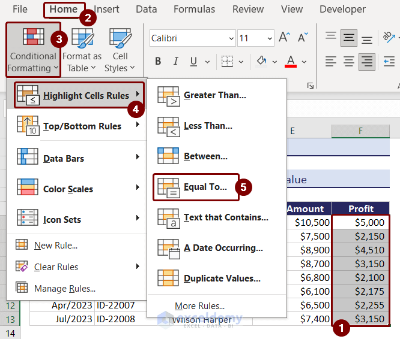The height and width of the screenshot is (339, 400).
Task: Toggle Middle Align
Action: (348, 38)
